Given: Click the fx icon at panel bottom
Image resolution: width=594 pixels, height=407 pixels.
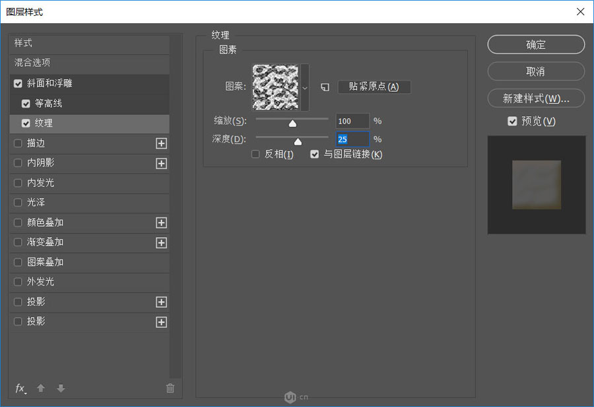Looking at the screenshot, I should [x=19, y=388].
